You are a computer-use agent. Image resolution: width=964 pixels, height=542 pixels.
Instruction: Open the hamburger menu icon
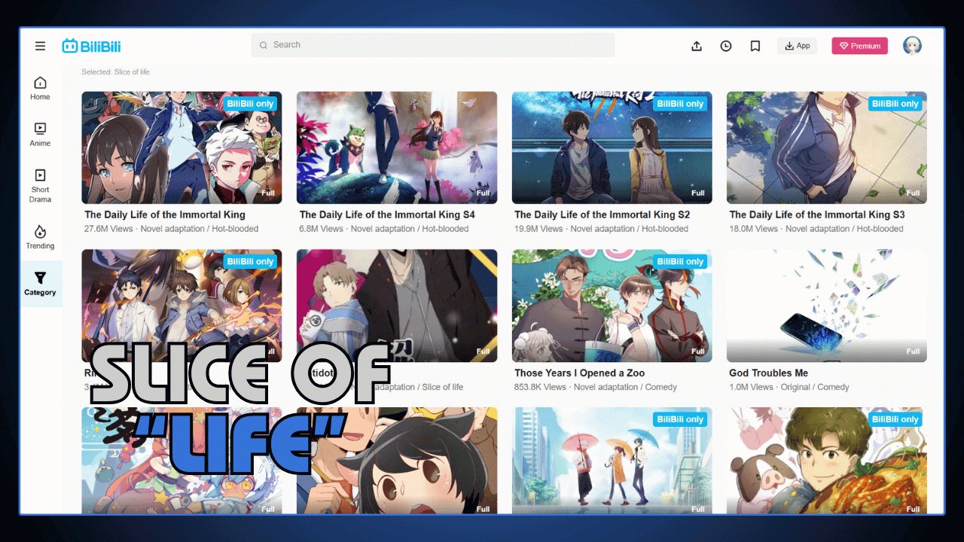pyautogui.click(x=40, y=46)
